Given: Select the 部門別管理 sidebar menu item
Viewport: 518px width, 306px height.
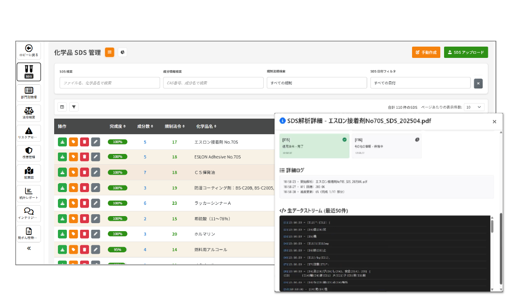Looking at the screenshot, I should [29, 92].
